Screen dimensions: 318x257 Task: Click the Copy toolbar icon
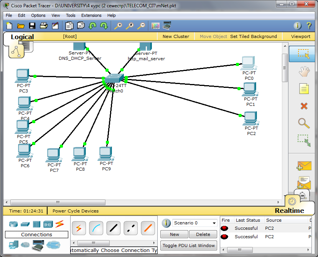[69, 26]
